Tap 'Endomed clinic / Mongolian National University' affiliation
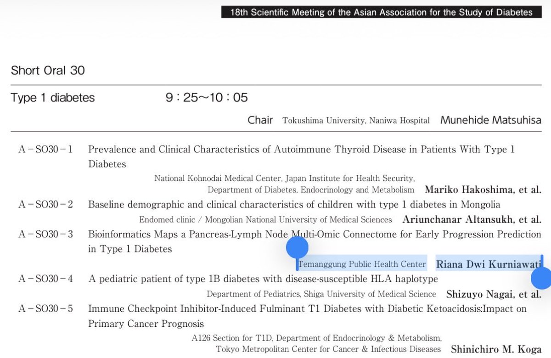 (x=265, y=220)
